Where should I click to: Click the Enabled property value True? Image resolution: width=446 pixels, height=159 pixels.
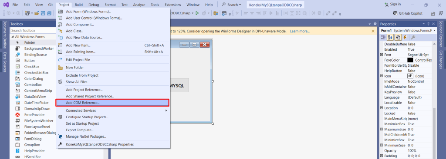point(411,49)
